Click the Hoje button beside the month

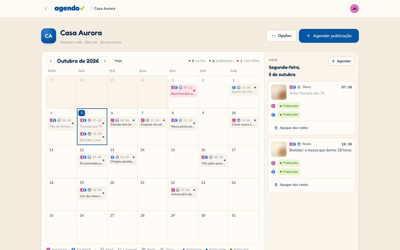click(x=118, y=61)
